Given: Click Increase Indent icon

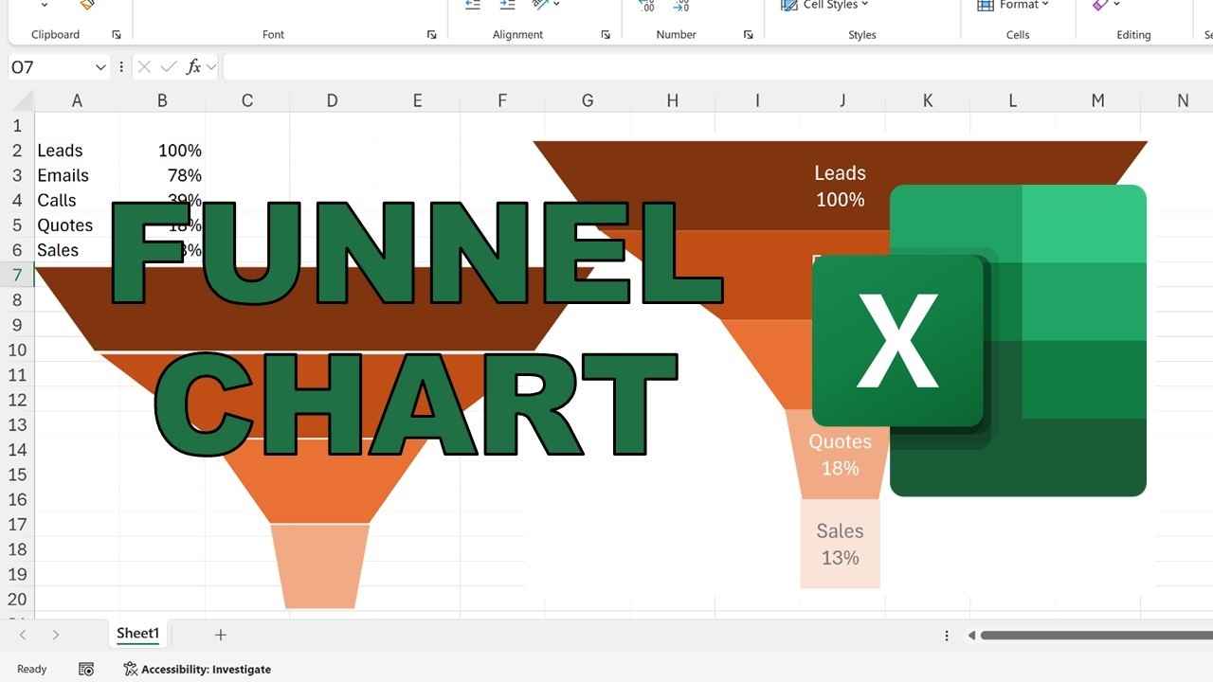Looking at the screenshot, I should [507, 5].
